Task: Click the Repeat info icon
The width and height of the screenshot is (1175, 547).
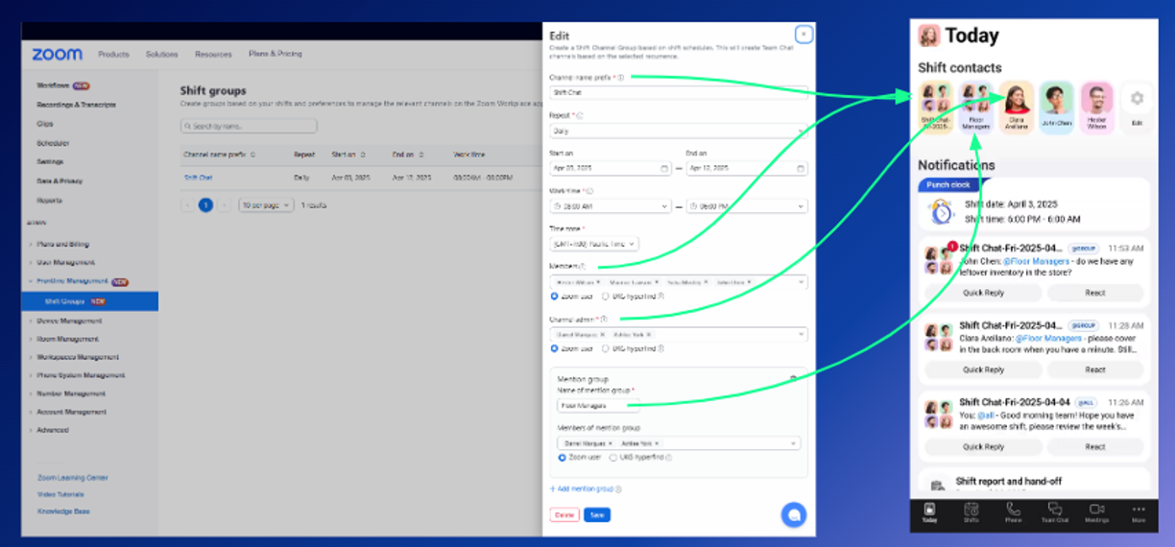Action: tap(579, 115)
